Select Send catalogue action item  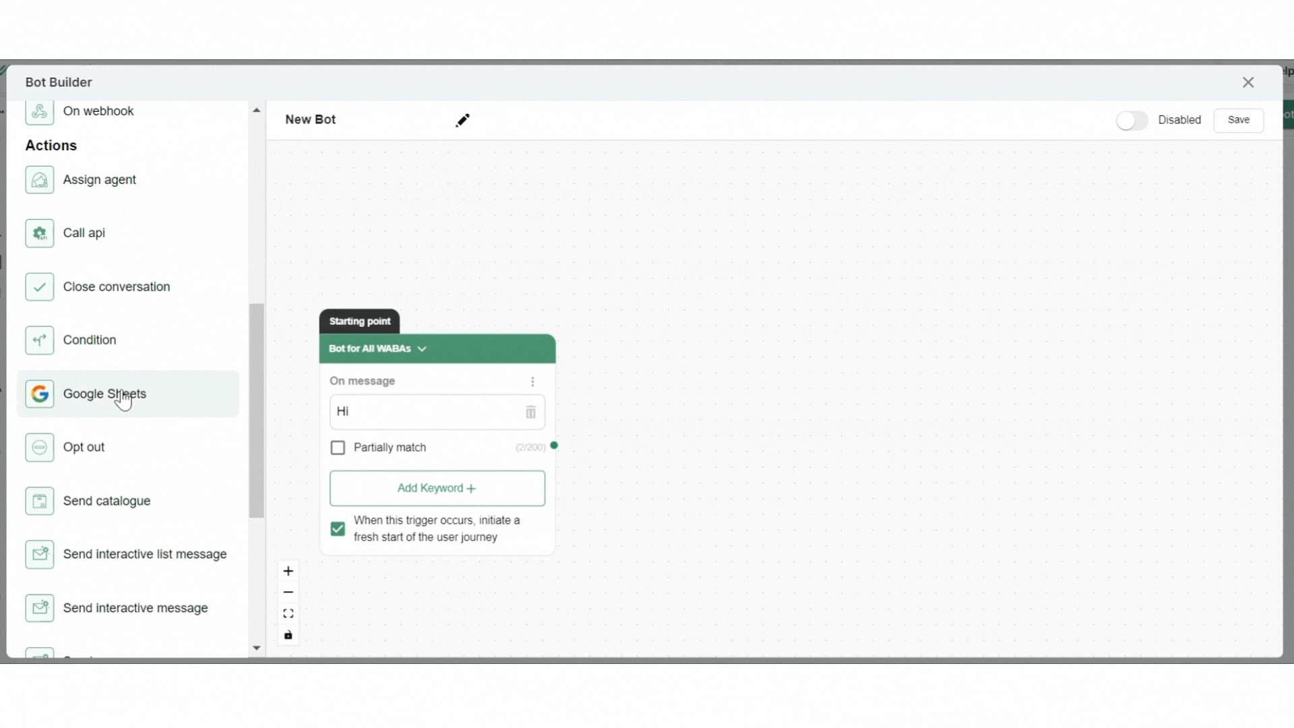106,501
